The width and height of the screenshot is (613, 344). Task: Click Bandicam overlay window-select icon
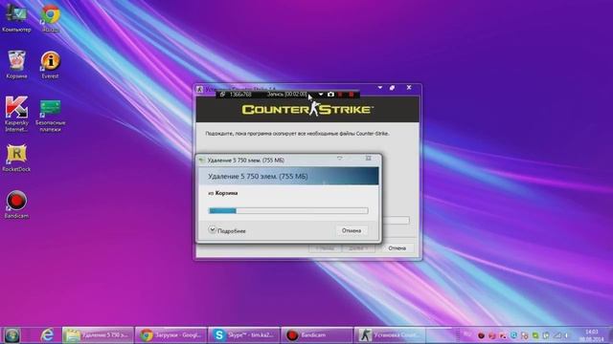pyautogui.click(x=222, y=95)
